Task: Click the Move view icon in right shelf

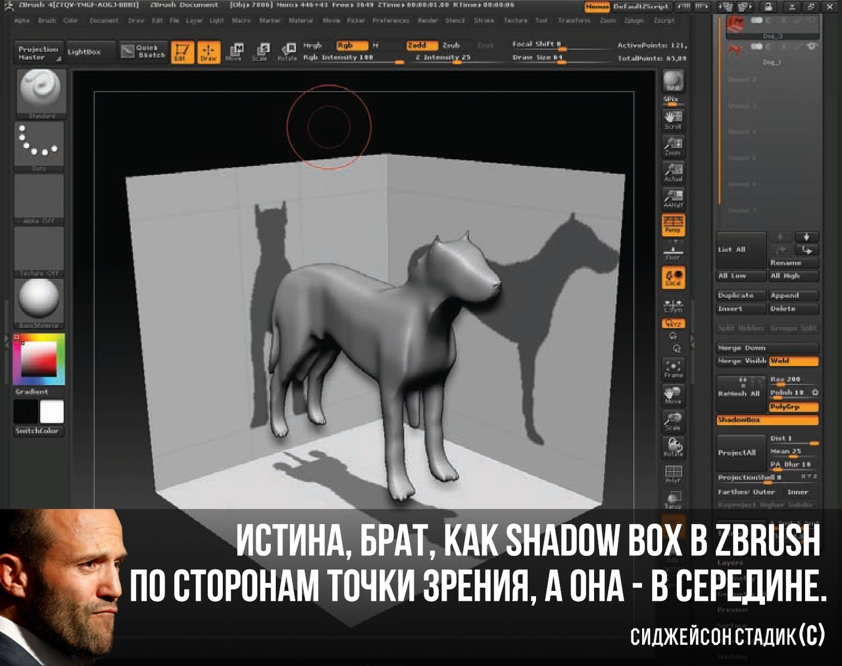Action: [x=673, y=395]
